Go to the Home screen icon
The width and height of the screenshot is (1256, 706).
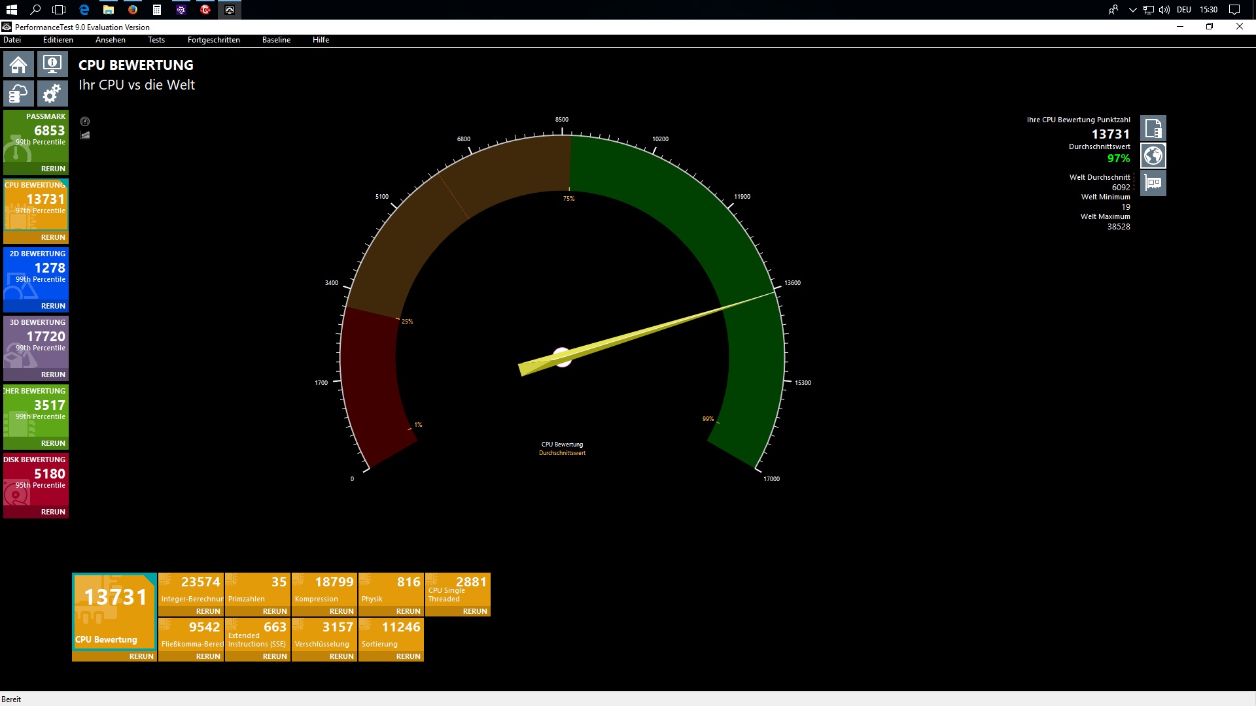coord(18,65)
